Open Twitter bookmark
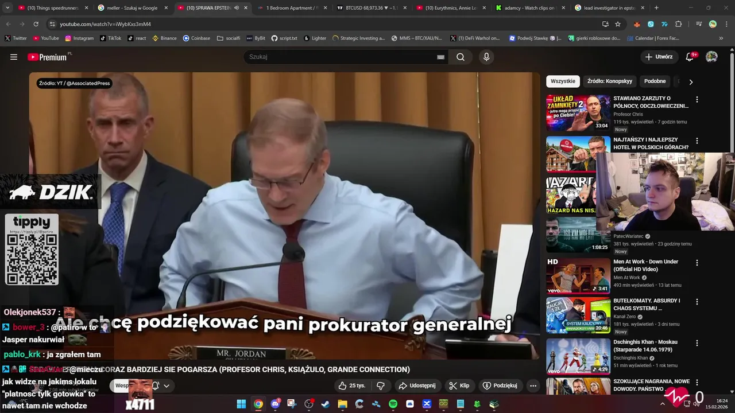 click(16, 38)
